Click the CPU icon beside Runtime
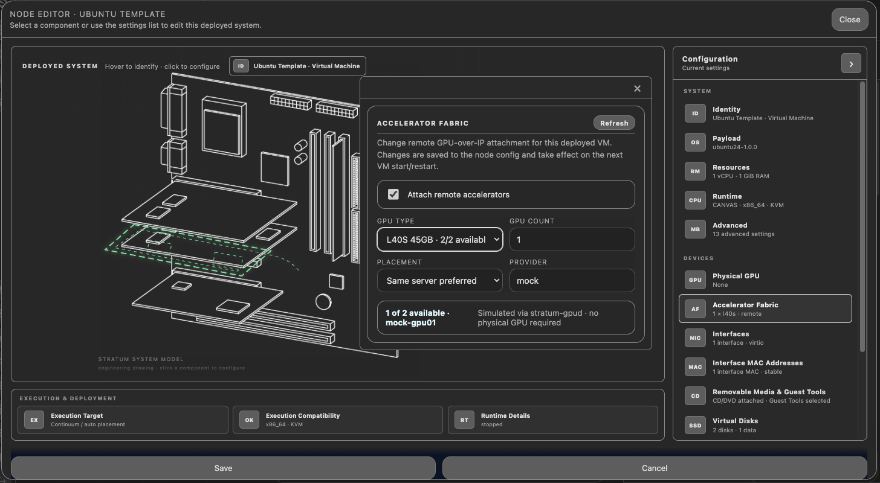Viewport: 880px width, 483px height. [695, 200]
